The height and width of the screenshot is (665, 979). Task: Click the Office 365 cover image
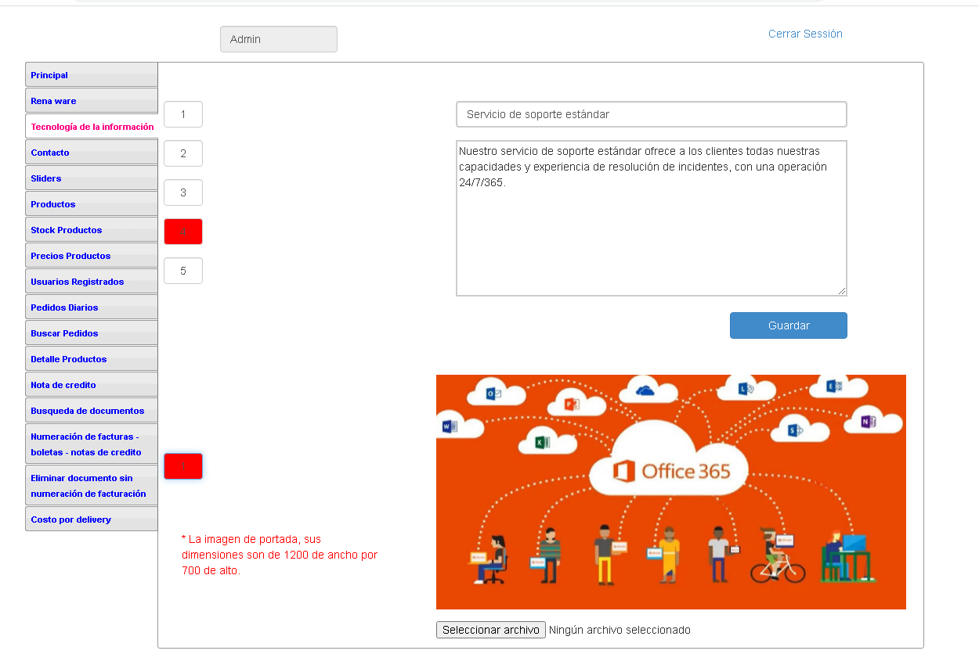point(670,491)
